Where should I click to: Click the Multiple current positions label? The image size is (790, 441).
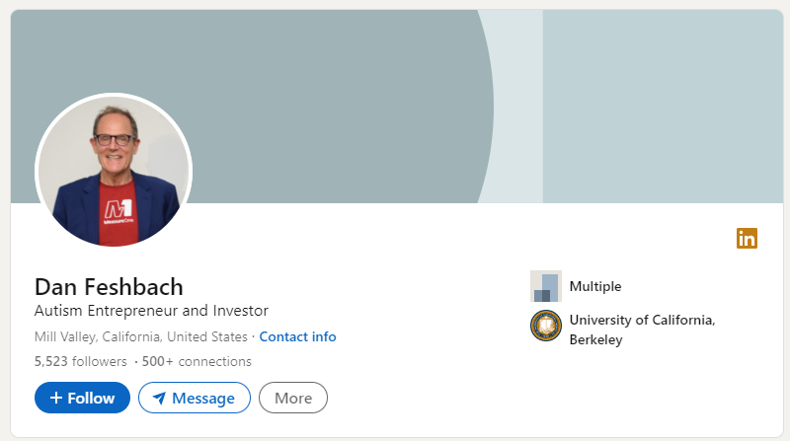[x=595, y=286]
